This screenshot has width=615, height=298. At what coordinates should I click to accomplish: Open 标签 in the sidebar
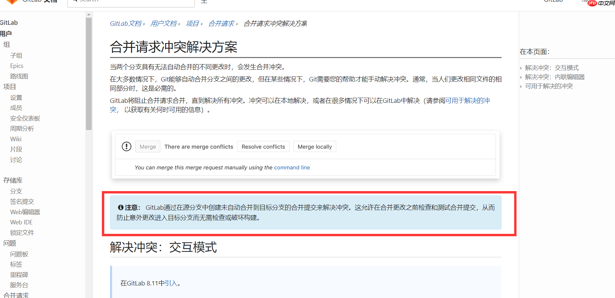click(x=16, y=264)
